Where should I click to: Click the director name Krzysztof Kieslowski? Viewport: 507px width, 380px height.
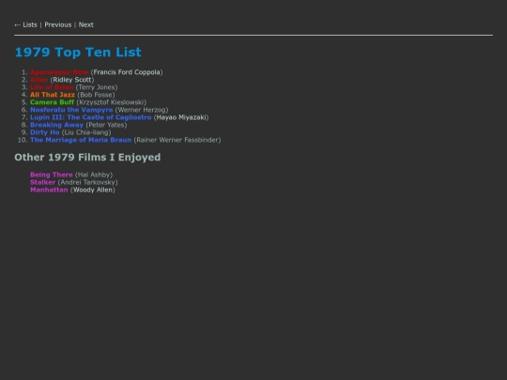112,102
